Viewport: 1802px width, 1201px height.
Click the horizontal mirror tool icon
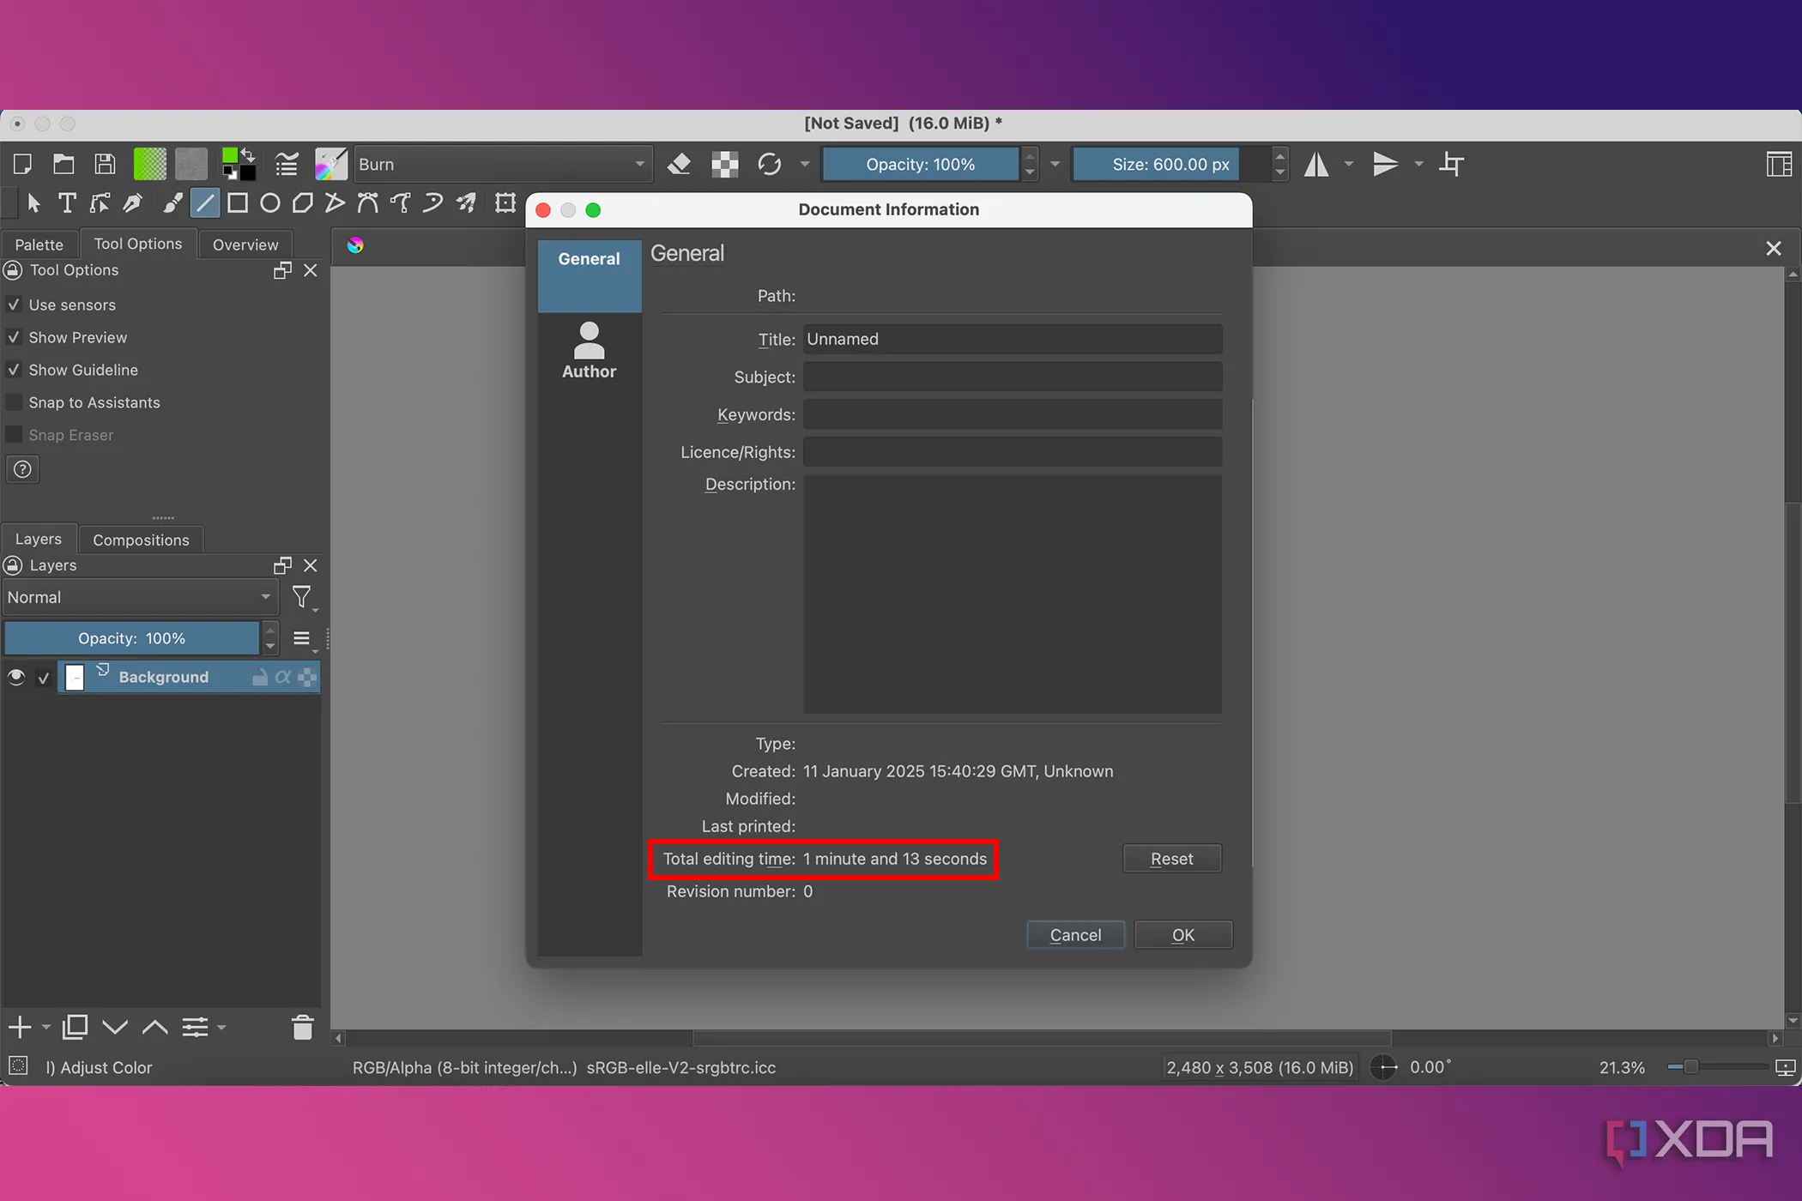pyautogui.click(x=1316, y=164)
